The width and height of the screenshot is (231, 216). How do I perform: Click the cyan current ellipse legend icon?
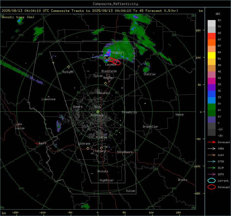(211, 181)
